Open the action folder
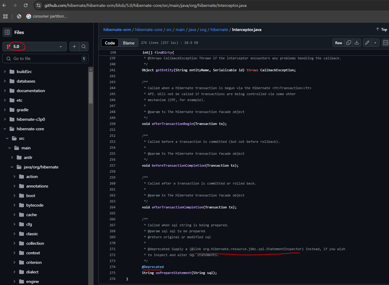 coord(32,176)
